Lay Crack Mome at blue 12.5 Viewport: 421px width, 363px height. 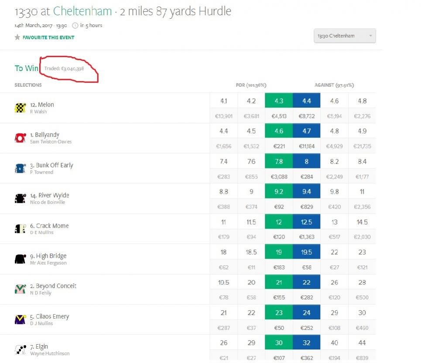[x=306, y=222]
